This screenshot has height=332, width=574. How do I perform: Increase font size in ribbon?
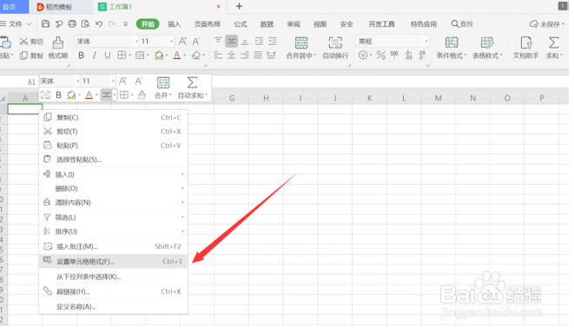coord(182,41)
